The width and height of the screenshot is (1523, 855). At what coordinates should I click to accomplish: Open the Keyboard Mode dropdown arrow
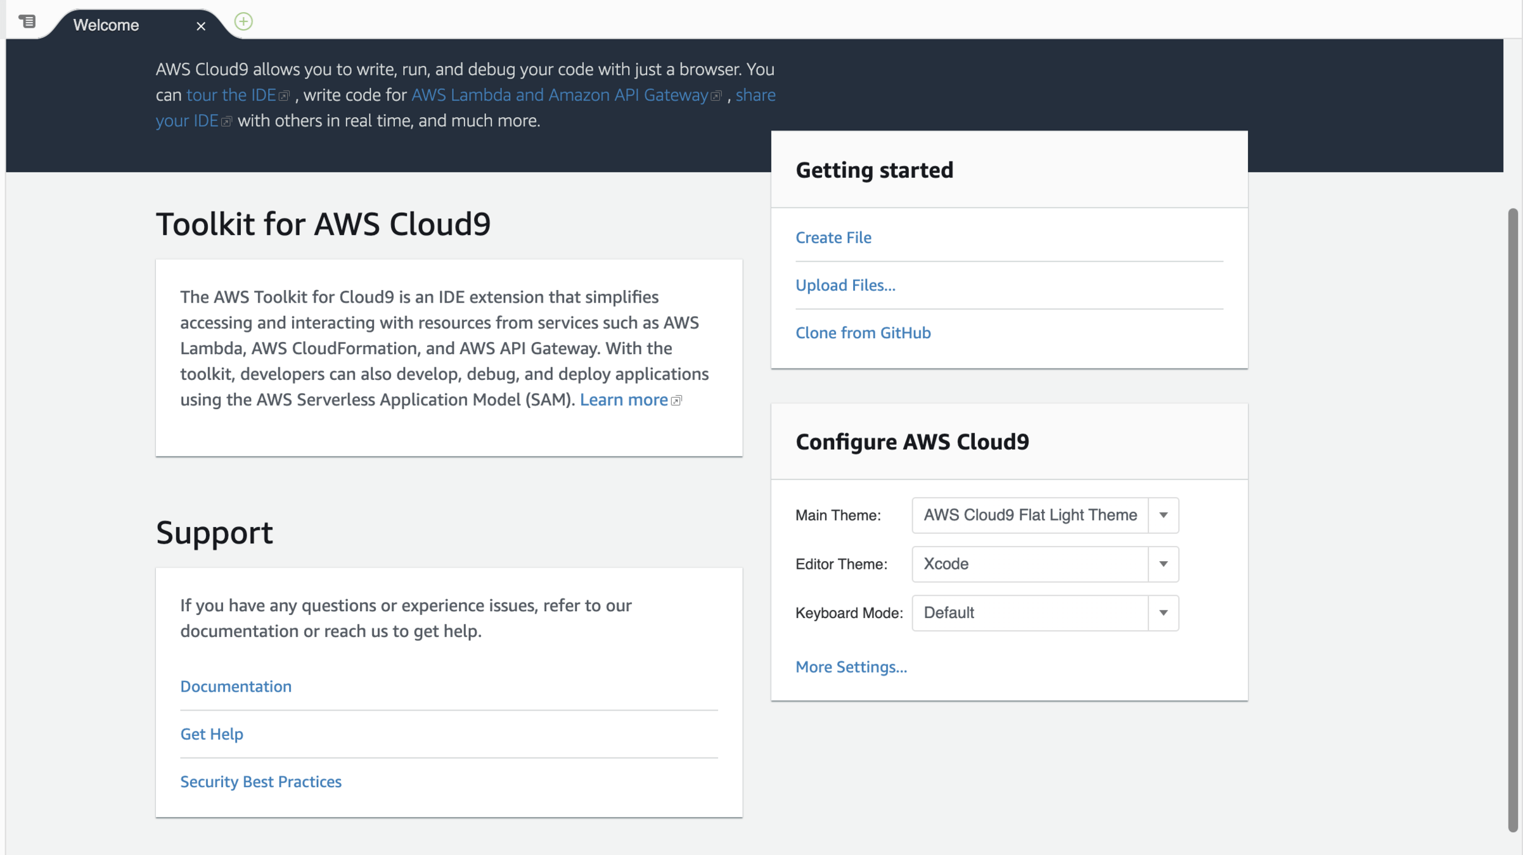[1163, 613]
